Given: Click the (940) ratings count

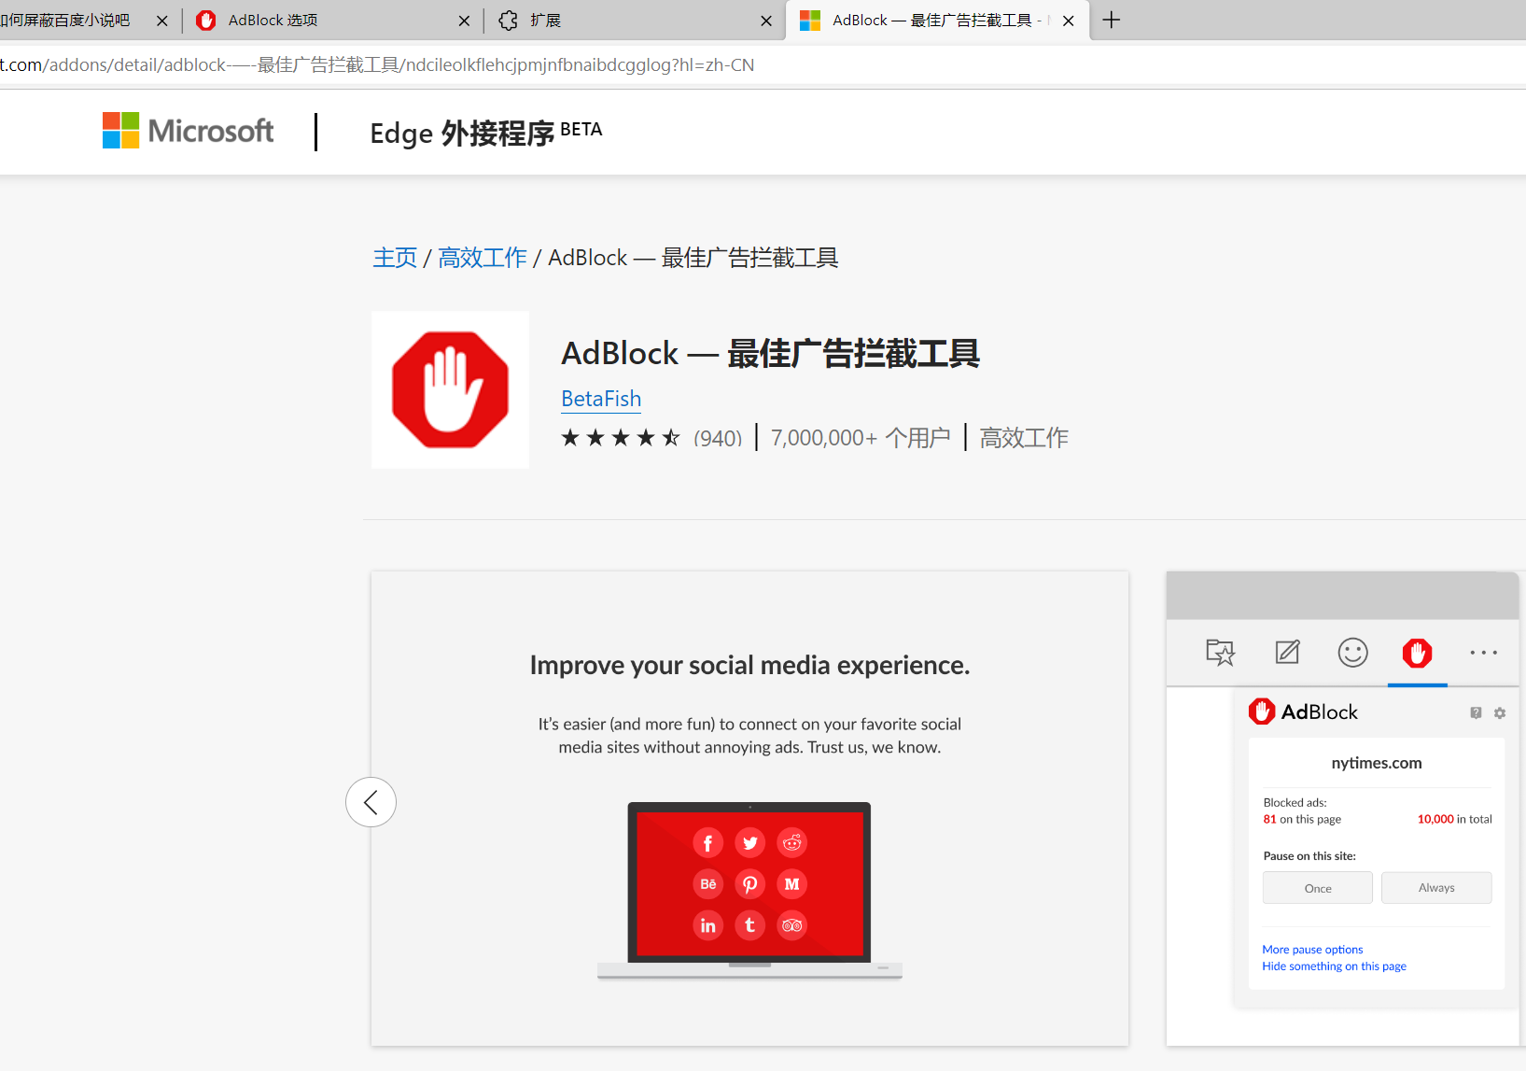Looking at the screenshot, I should point(718,438).
